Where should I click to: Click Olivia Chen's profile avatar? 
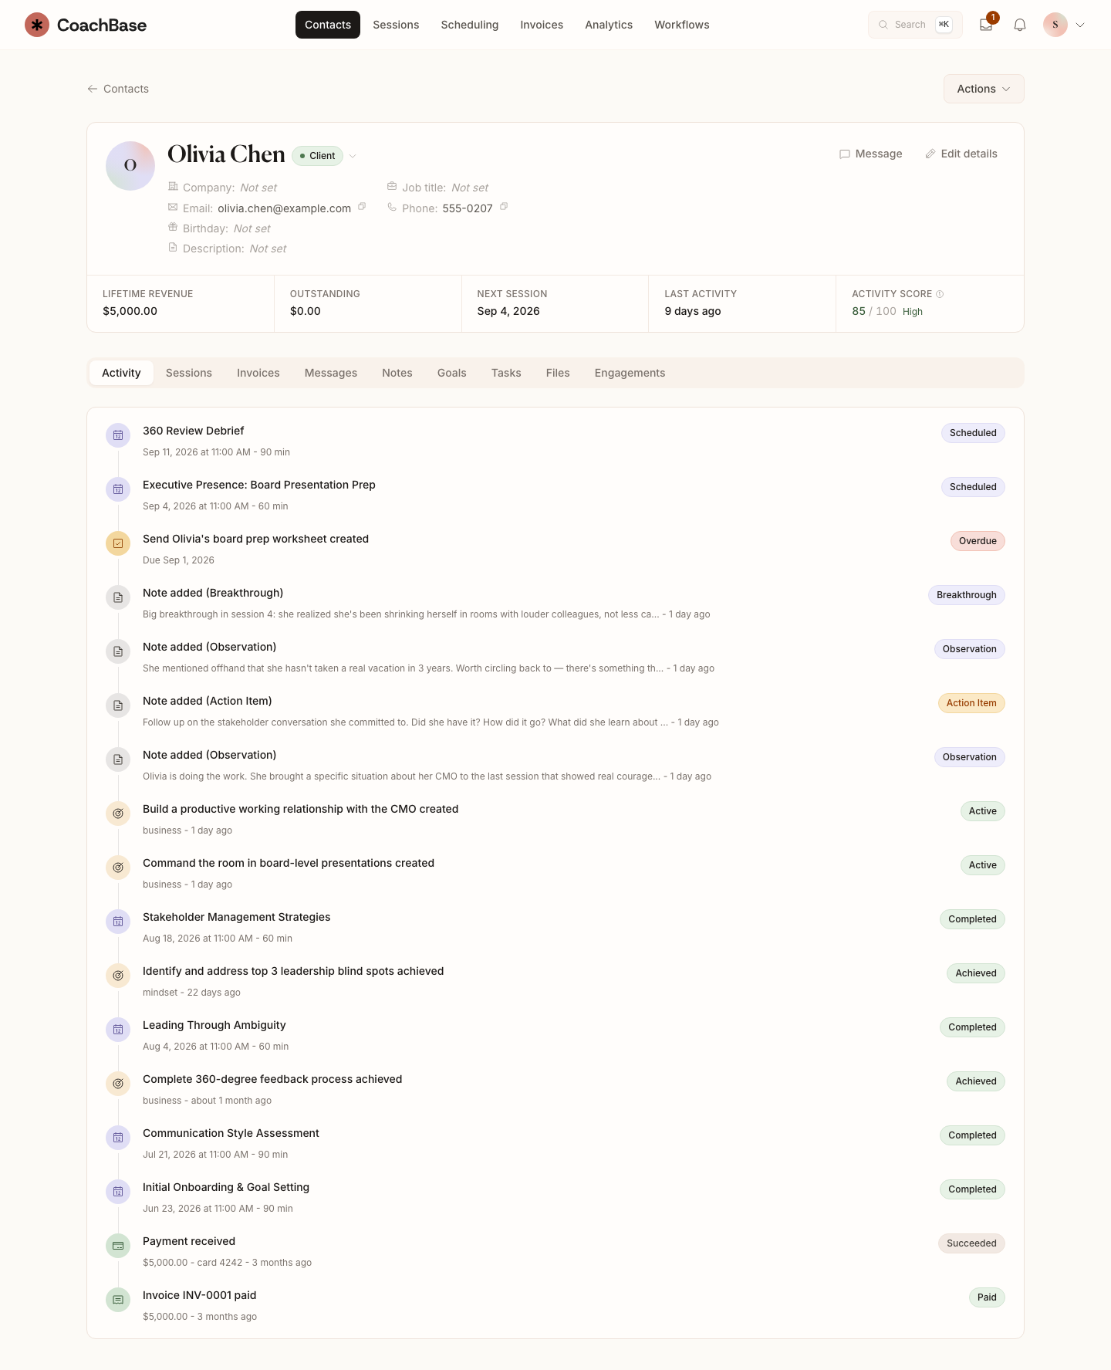click(130, 166)
